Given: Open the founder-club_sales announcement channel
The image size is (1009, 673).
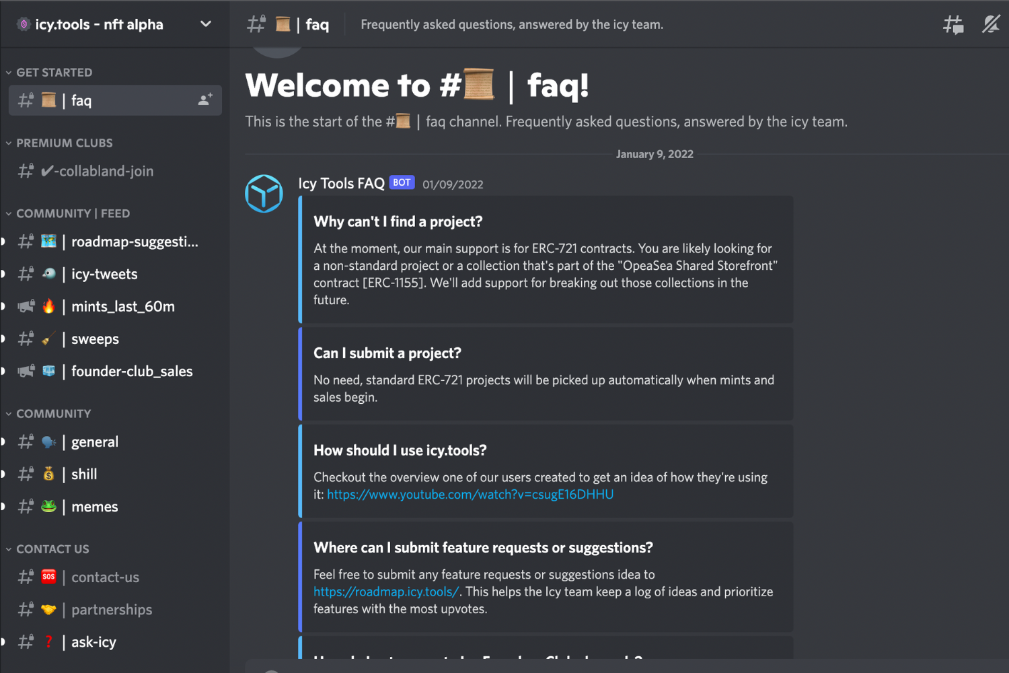Looking at the screenshot, I should click(115, 371).
